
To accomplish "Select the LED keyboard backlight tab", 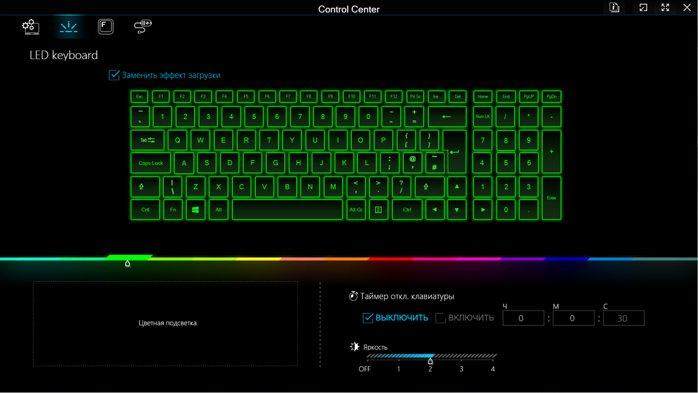I will point(69,27).
